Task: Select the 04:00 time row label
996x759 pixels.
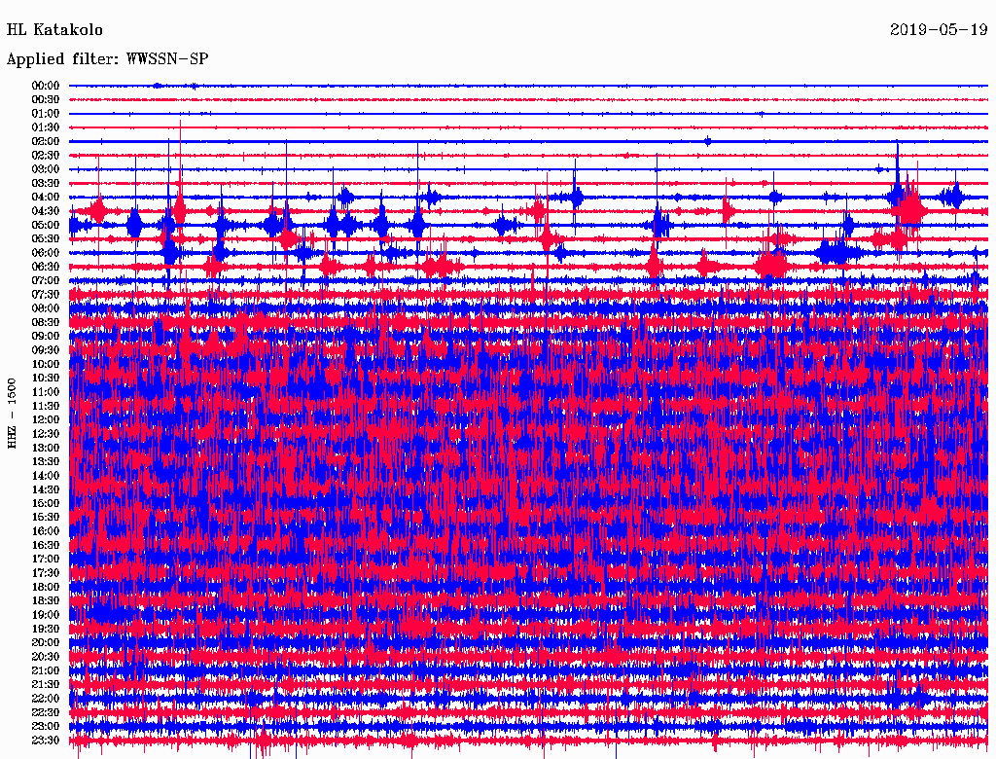Action: pos(46,198)
